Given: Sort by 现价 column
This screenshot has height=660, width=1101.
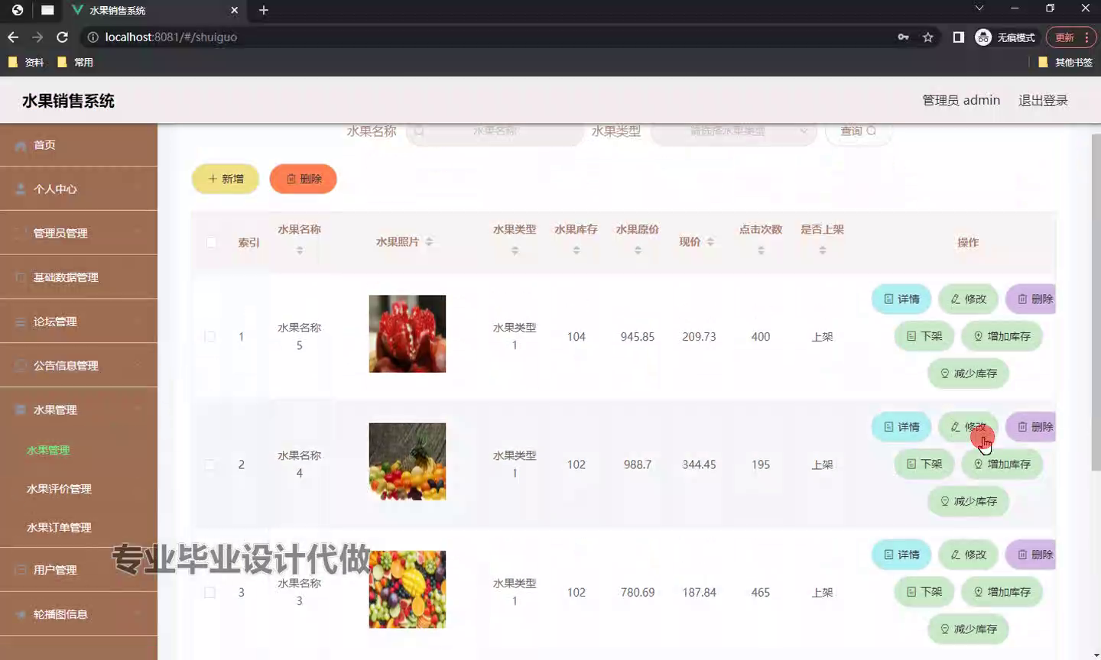Looking at the screenshot, I should pyautogui.click(x=710, y=241).
